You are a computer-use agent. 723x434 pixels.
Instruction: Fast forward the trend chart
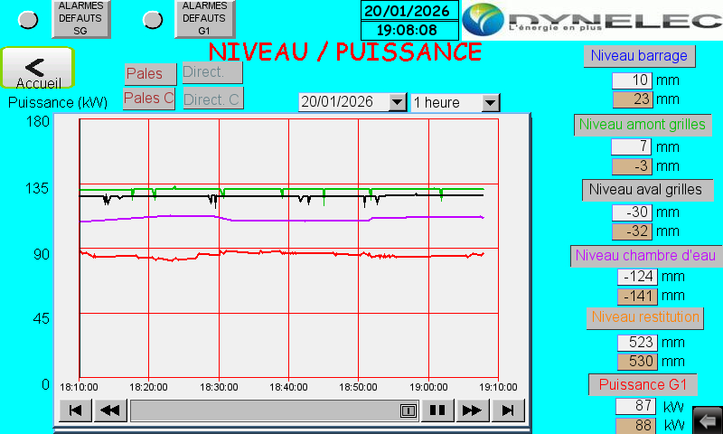[472, 410]
